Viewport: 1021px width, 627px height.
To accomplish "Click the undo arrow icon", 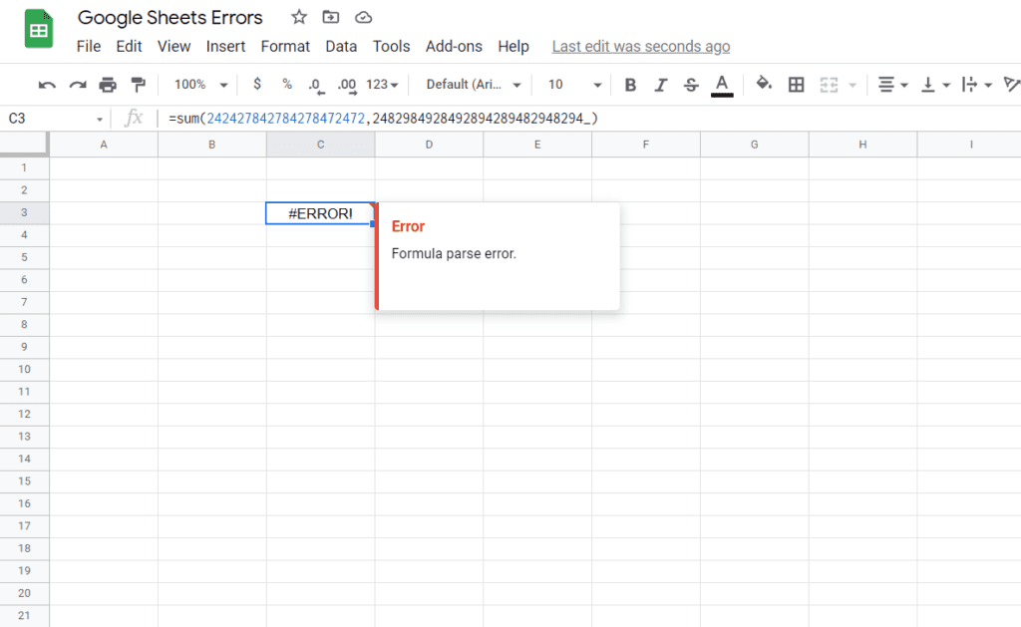I will pos(47,85).
